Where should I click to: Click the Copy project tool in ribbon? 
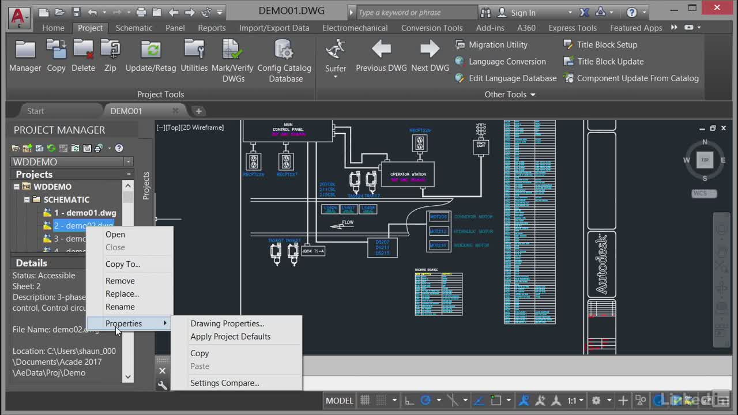56,56
